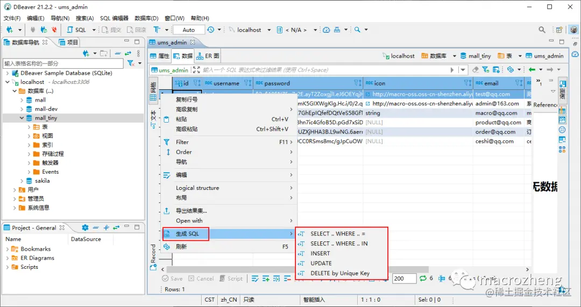This screenshot has height=307, width=581.
Task: Collapse all nodes with navigator minus icon
Action: pos(118,53)
